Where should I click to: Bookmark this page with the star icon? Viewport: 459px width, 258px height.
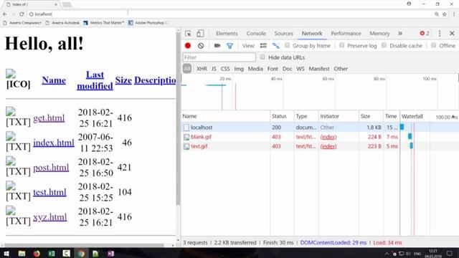pos(445,14)
